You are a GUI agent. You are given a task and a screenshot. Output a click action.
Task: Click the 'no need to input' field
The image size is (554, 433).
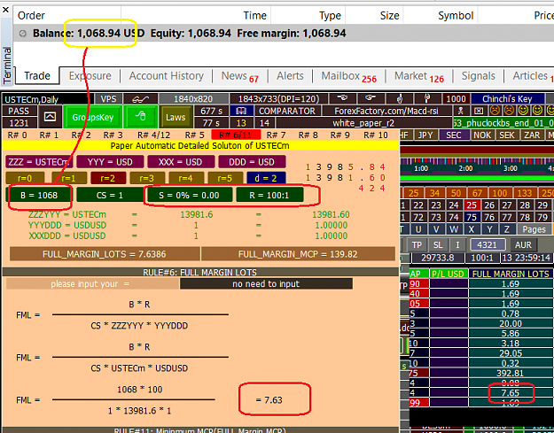click(x=266, y=283)
